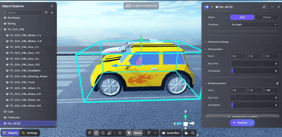Toggle the feature enable switch for Car_06 (2)
The image size is (282, 137).
click(207, 7)
